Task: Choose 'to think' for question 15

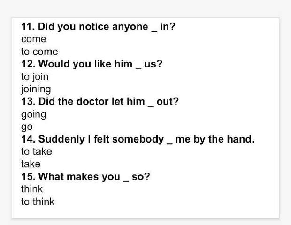Action: 38,202
